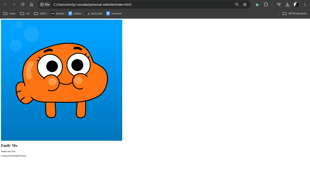Click the address bar URL field

point(142,4)
